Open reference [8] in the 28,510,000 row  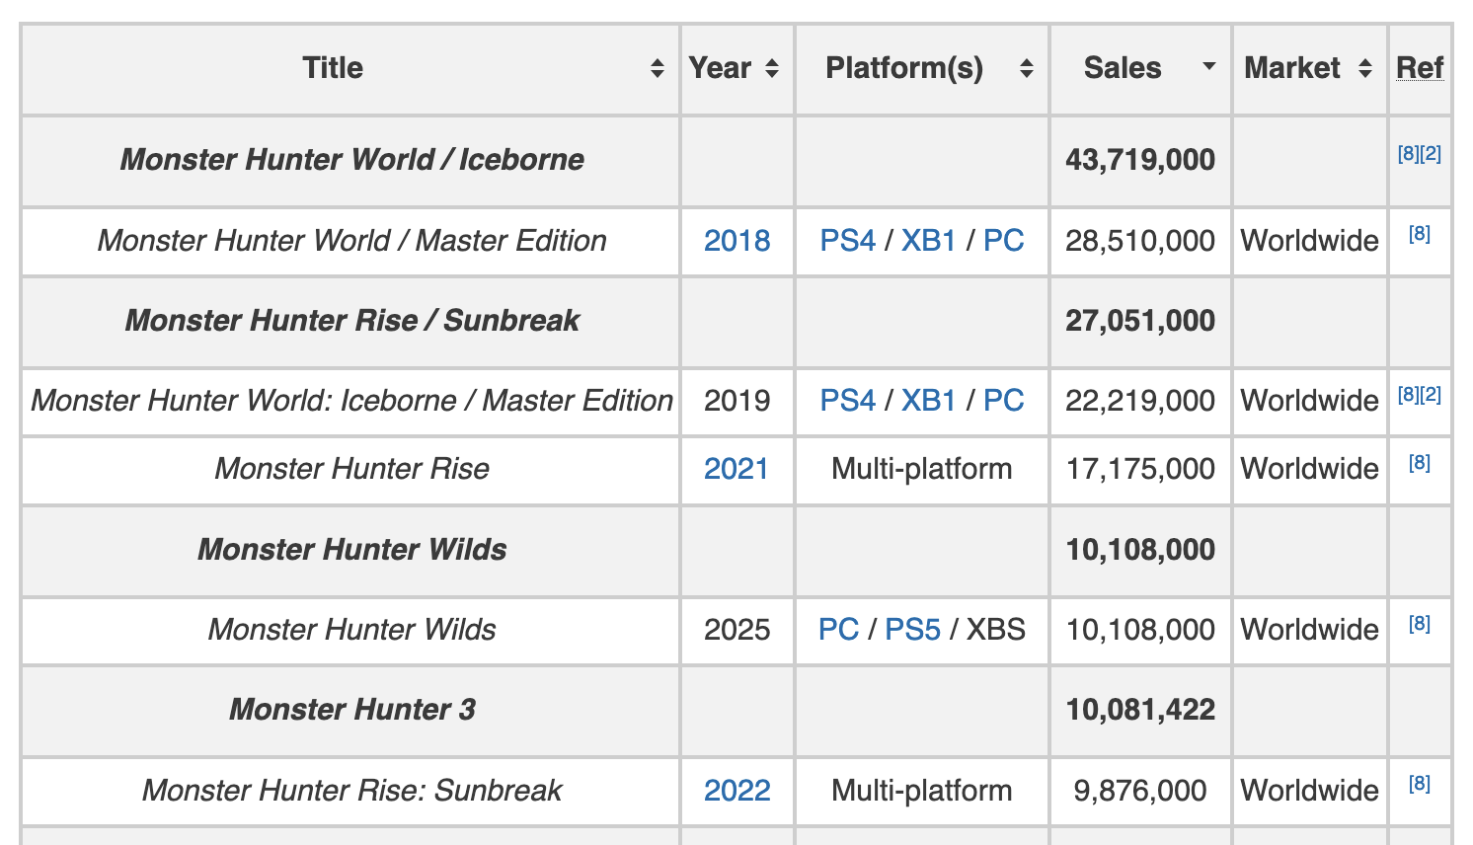tap(1420, 234)
